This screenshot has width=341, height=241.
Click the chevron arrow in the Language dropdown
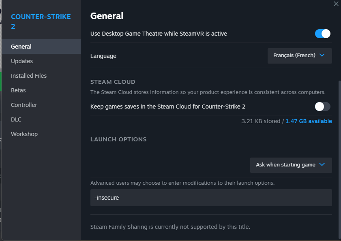tap(322, 55)
